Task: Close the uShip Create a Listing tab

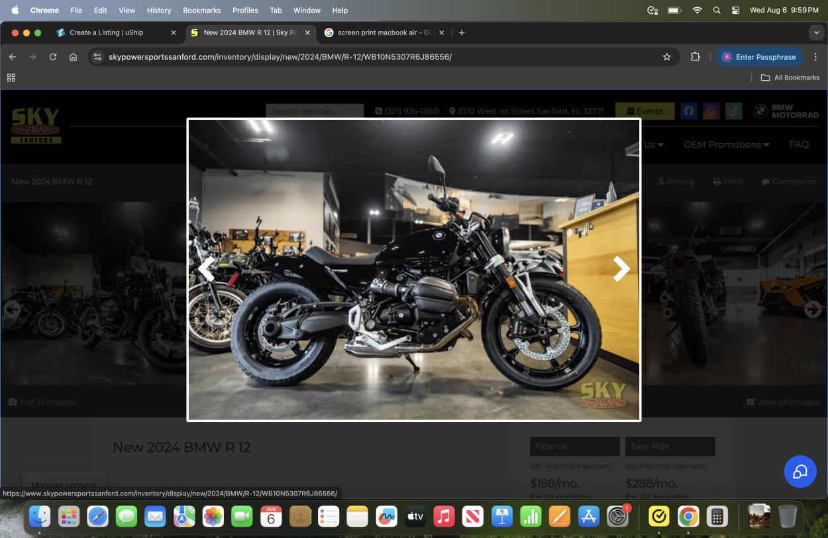Action: pyautogui.click(x=174, y=32)
